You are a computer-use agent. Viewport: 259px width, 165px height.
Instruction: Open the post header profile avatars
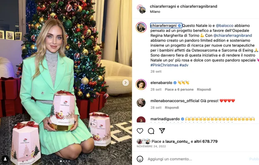point(141,9)
